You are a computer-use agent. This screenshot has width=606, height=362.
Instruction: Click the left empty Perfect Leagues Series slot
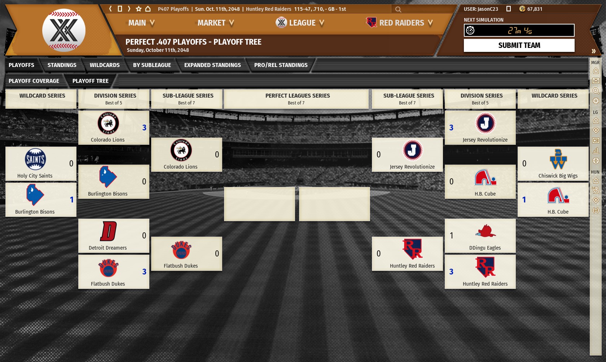[259, 204]
